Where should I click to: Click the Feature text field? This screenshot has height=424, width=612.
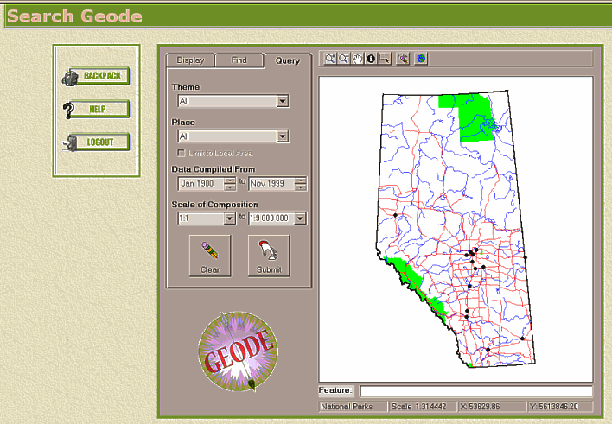click(x=475, y=391)
